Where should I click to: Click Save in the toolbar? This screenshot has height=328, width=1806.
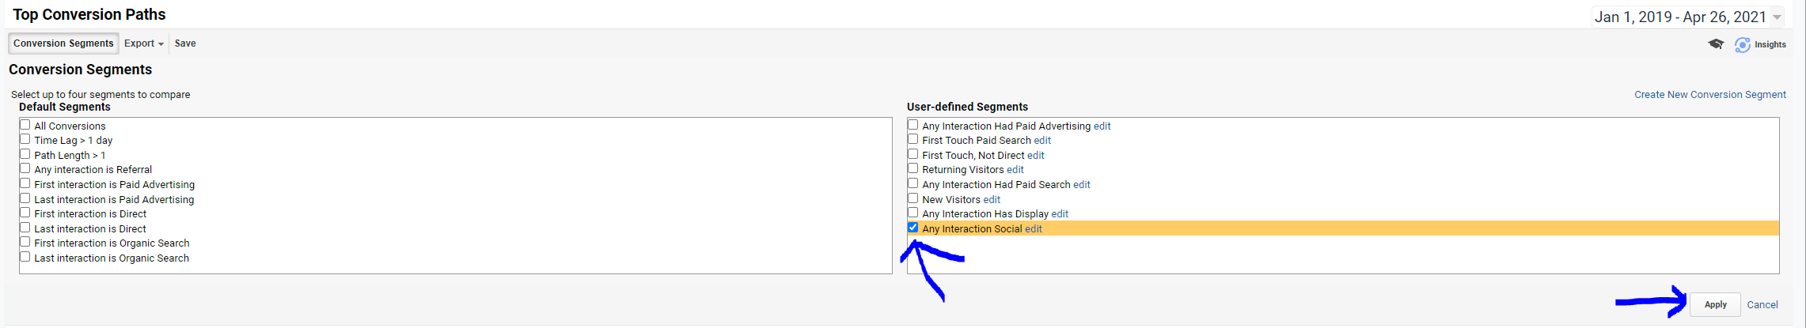(185, 43)
